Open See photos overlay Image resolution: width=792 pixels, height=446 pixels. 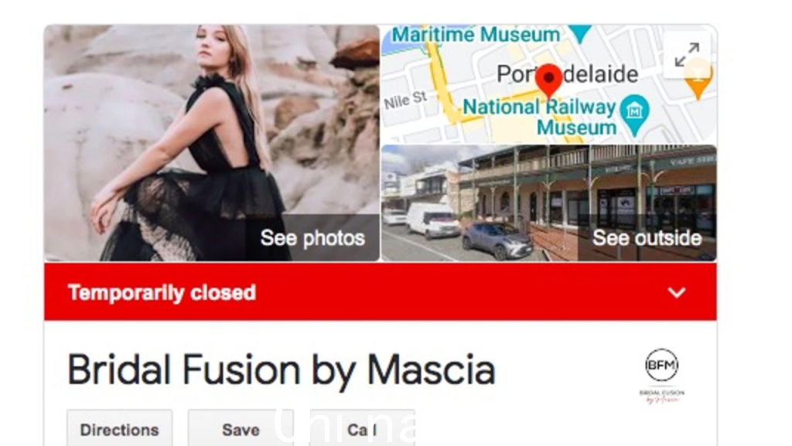[x=312, y=237]
